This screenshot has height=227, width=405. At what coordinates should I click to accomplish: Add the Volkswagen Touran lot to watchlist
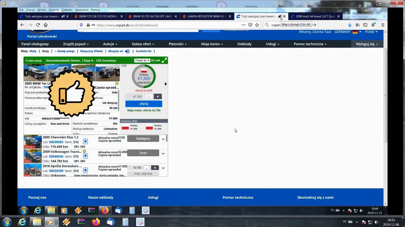click(85, 156)
